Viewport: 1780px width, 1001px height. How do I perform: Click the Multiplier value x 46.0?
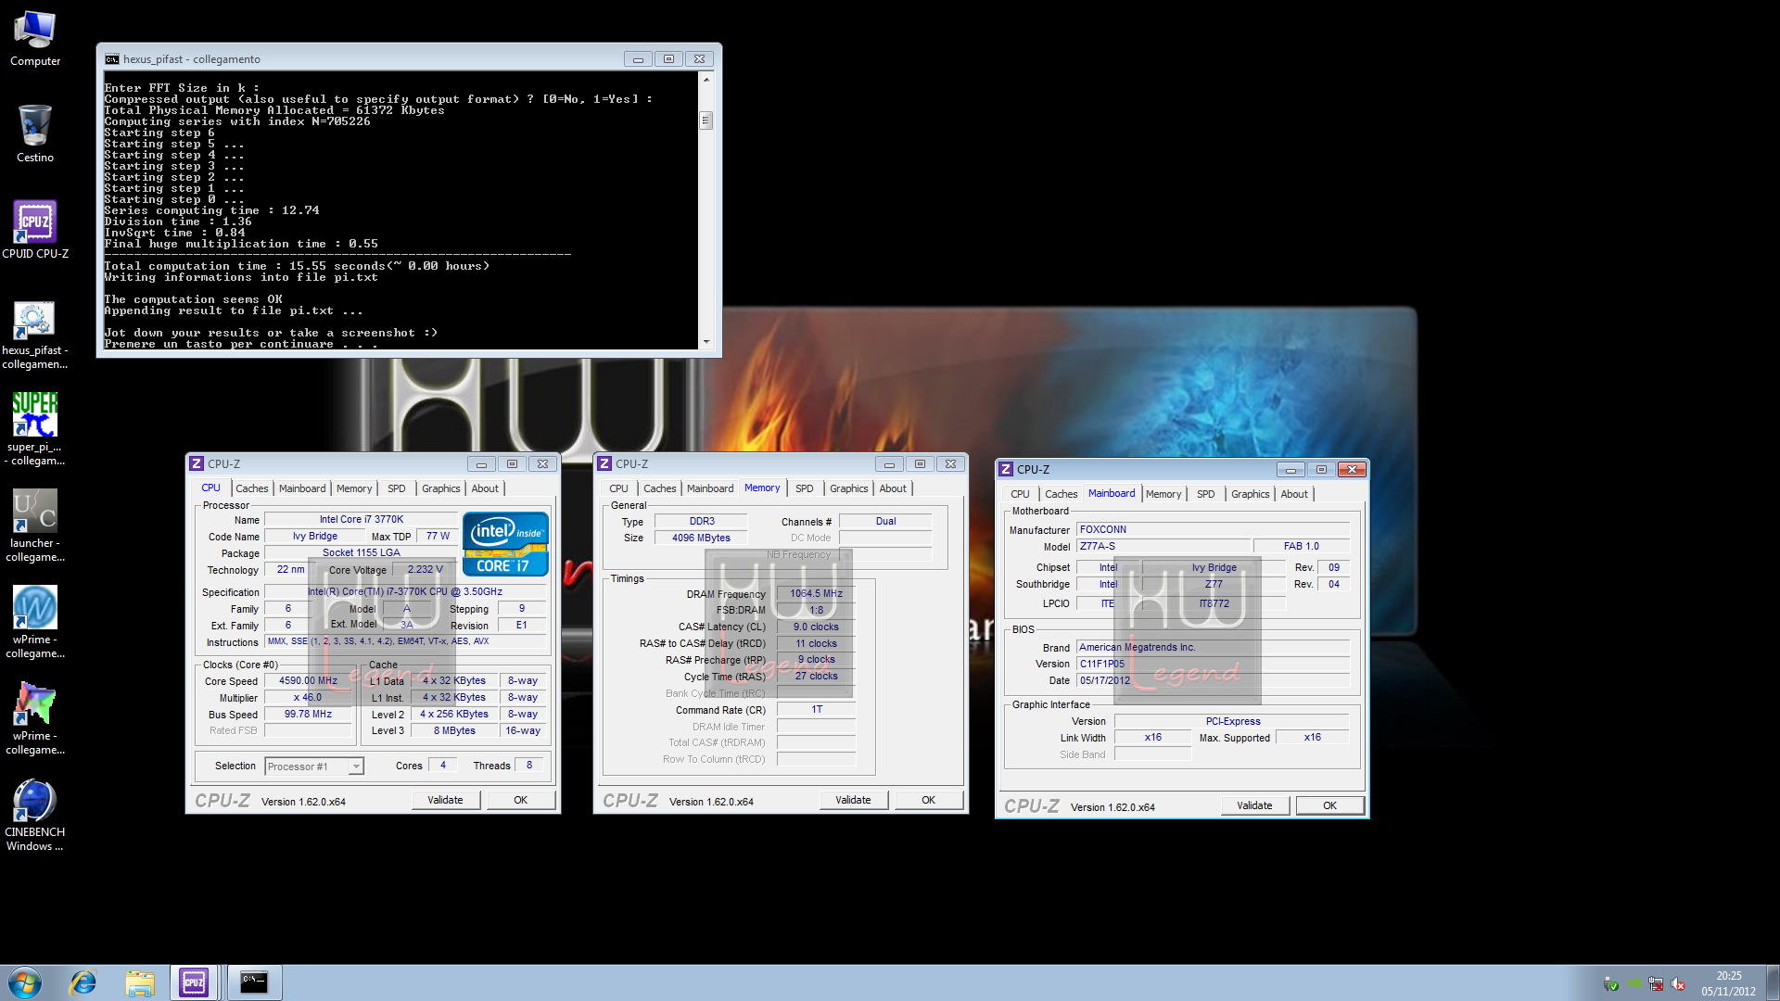[x=308, y=697]
